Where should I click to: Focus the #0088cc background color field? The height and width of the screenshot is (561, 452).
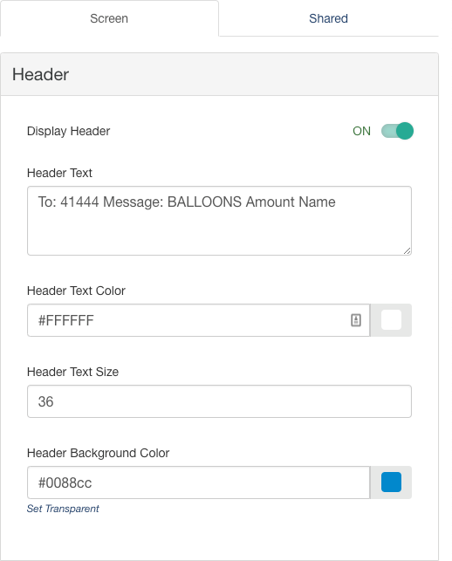click(198, 482)
